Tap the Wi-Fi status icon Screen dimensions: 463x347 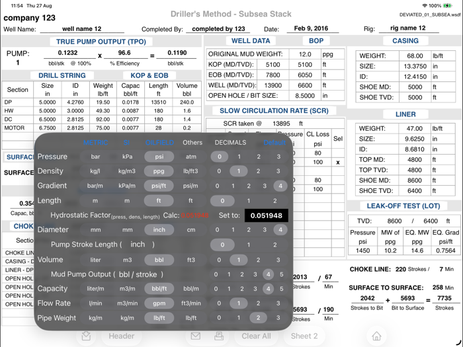(425, 5)
